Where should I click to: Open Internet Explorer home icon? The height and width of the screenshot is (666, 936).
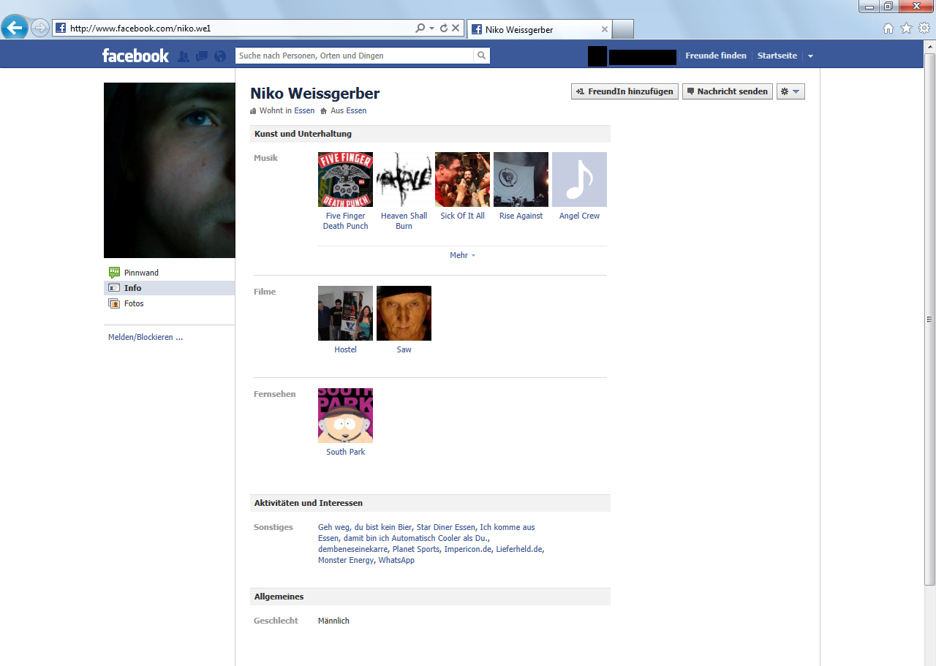[x=888, y=29]
